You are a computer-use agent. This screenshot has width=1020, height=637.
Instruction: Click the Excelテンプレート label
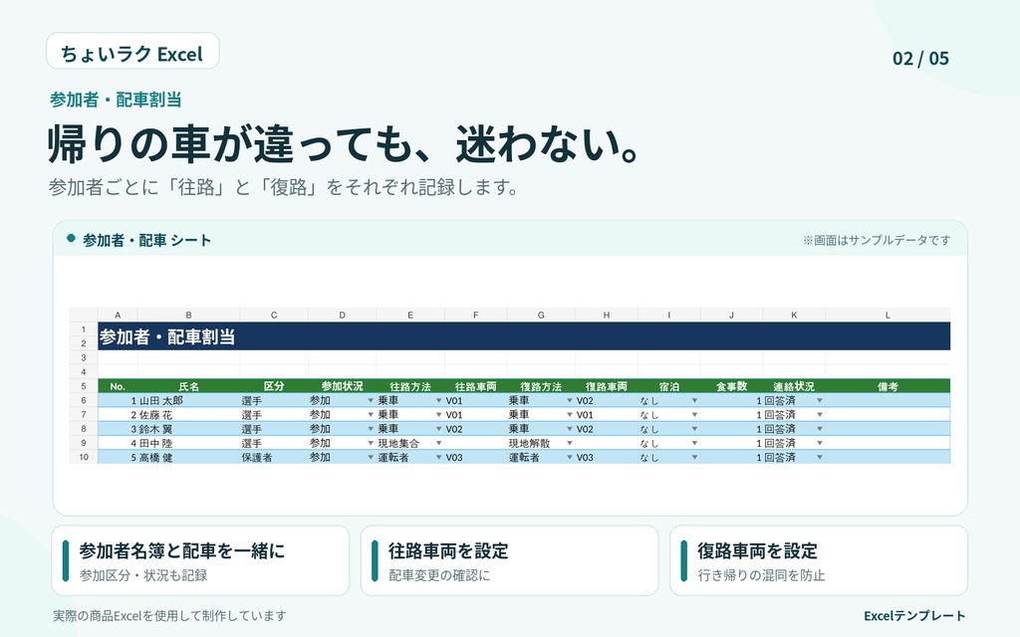pos(914,615)
